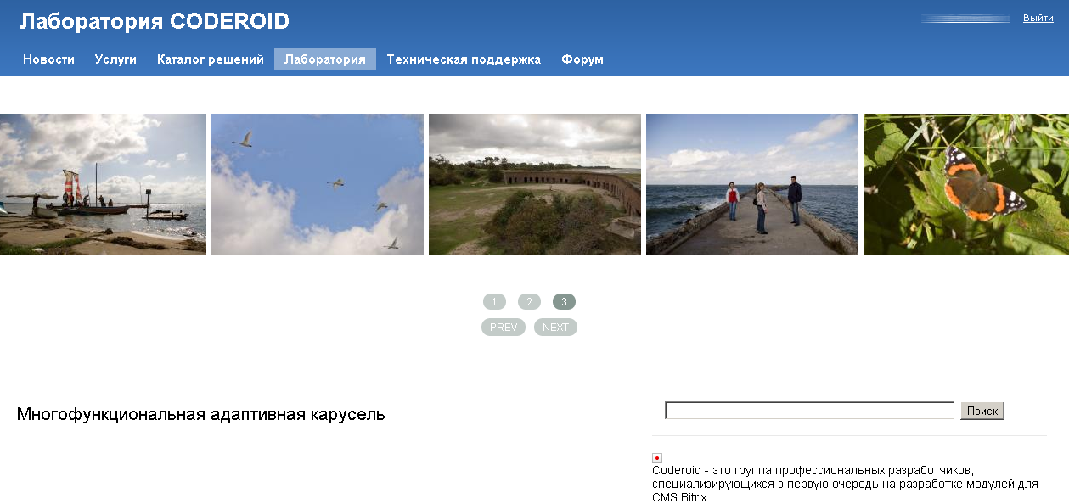
Task: Switch to carousel page 2
Action: 529,302
